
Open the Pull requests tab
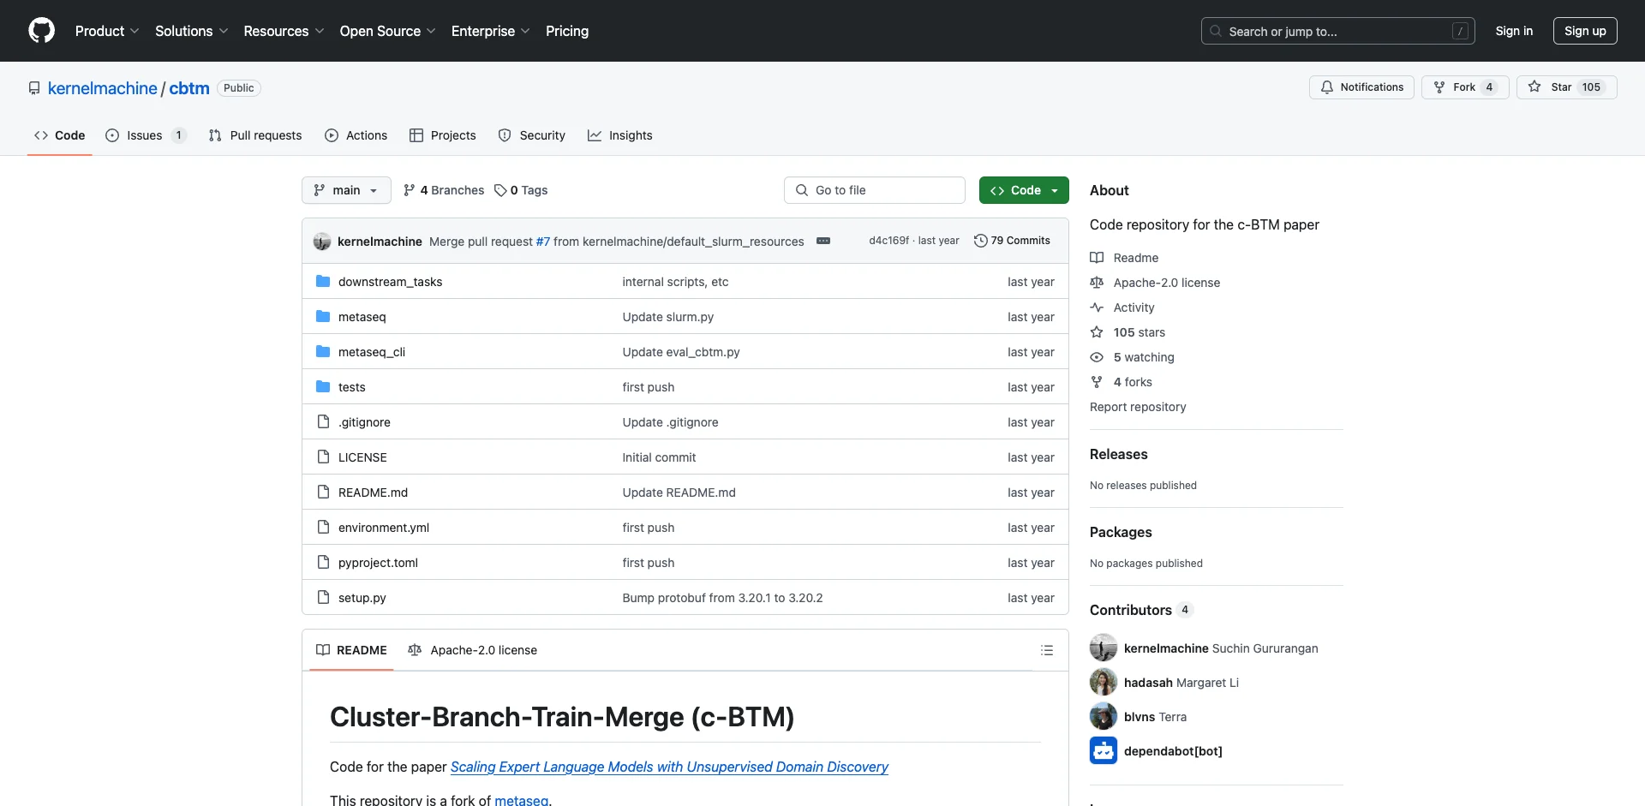point(255,135)
